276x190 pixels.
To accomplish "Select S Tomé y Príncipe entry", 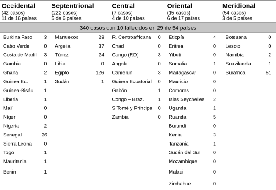I will pyautogui.click(x=132, y=108).
